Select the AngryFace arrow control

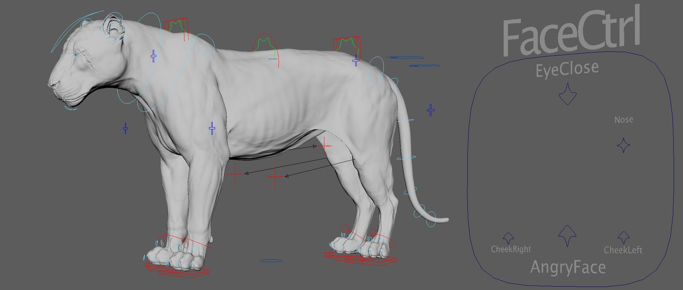pyautogui.click(x=567, y=236)
